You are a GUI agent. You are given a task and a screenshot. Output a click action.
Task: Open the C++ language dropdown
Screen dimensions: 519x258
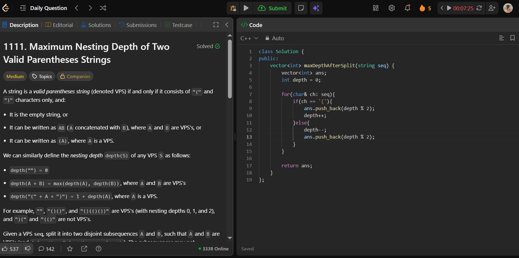tap(249, 39)
